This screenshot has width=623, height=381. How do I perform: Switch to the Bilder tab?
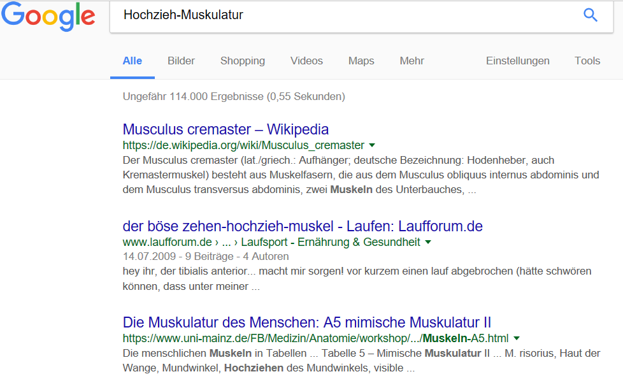(181, 61)
